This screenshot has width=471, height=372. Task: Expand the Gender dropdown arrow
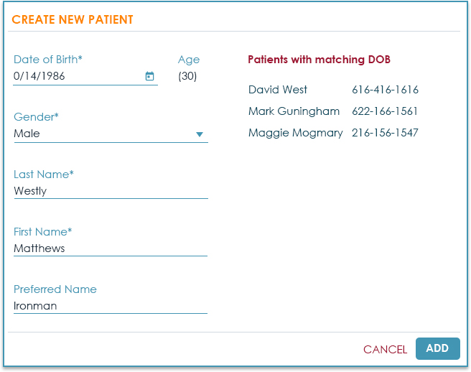tap(200, 134)
